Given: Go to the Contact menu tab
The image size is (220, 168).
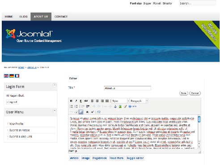Looking at the screenshot, I should [x=61, y=17].
